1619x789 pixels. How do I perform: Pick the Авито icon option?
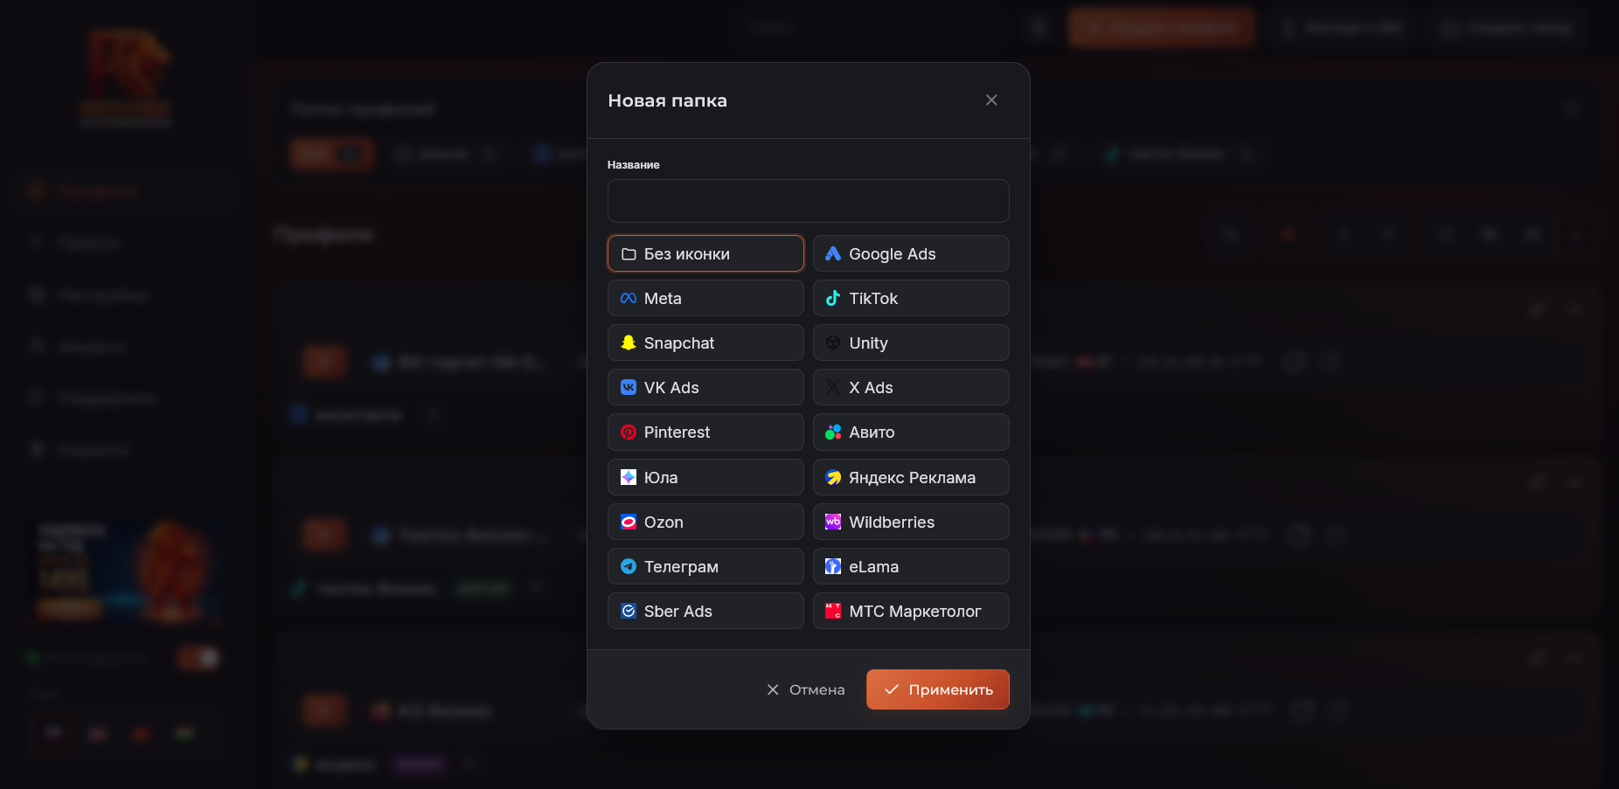(911, 432)
